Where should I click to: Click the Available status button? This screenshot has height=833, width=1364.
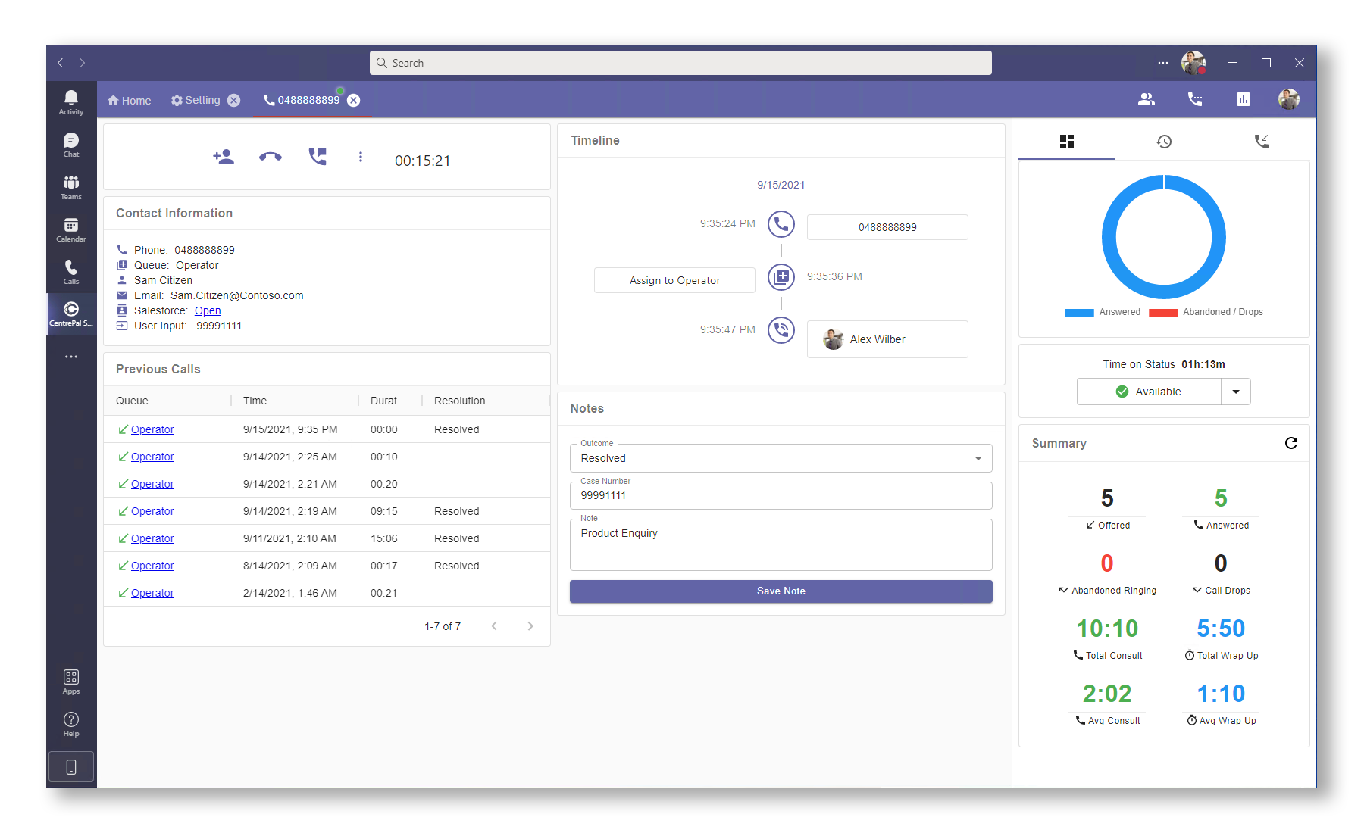tap(1149, 392)
